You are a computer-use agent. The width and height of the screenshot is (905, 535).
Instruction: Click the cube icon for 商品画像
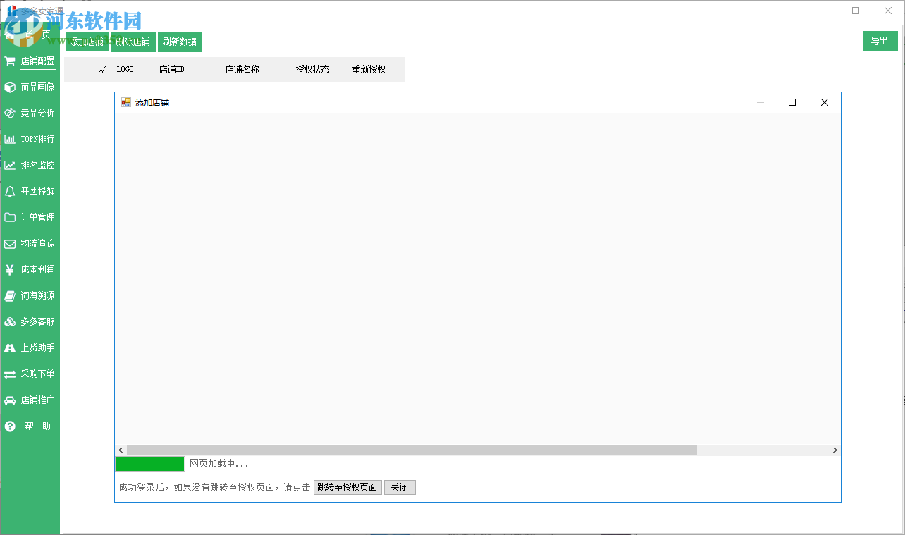coord(10,87)
